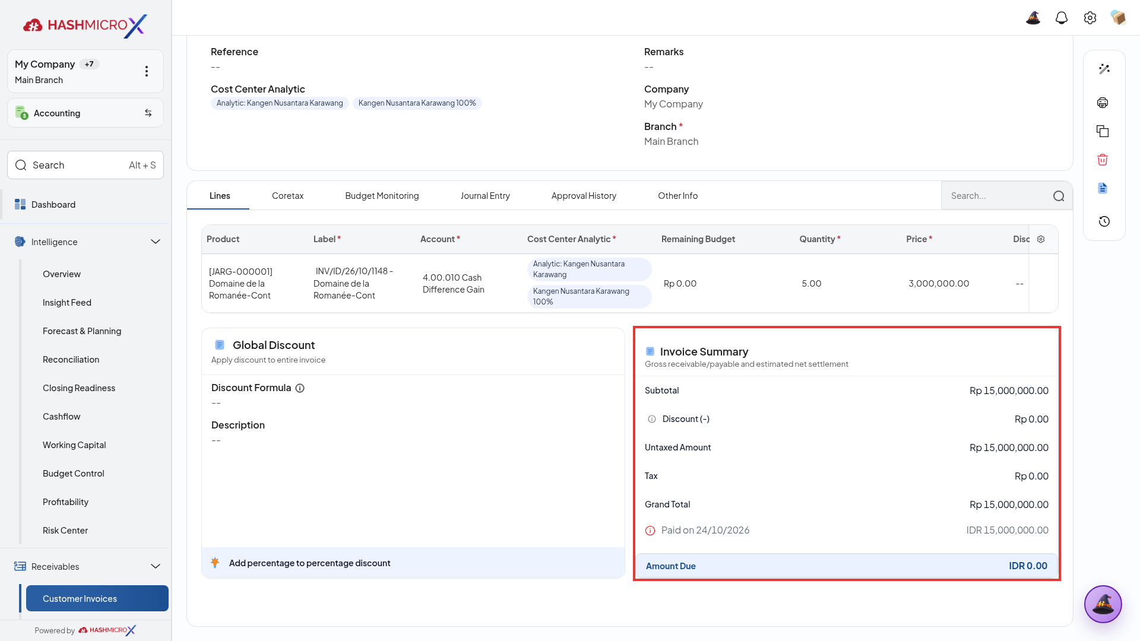Click the wizard hat icon in top bar
1140x641 pixels.
pyautogui.click(x=1033, y=18)
